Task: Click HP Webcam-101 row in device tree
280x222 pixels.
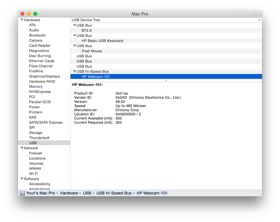Action: pos(96,77)
